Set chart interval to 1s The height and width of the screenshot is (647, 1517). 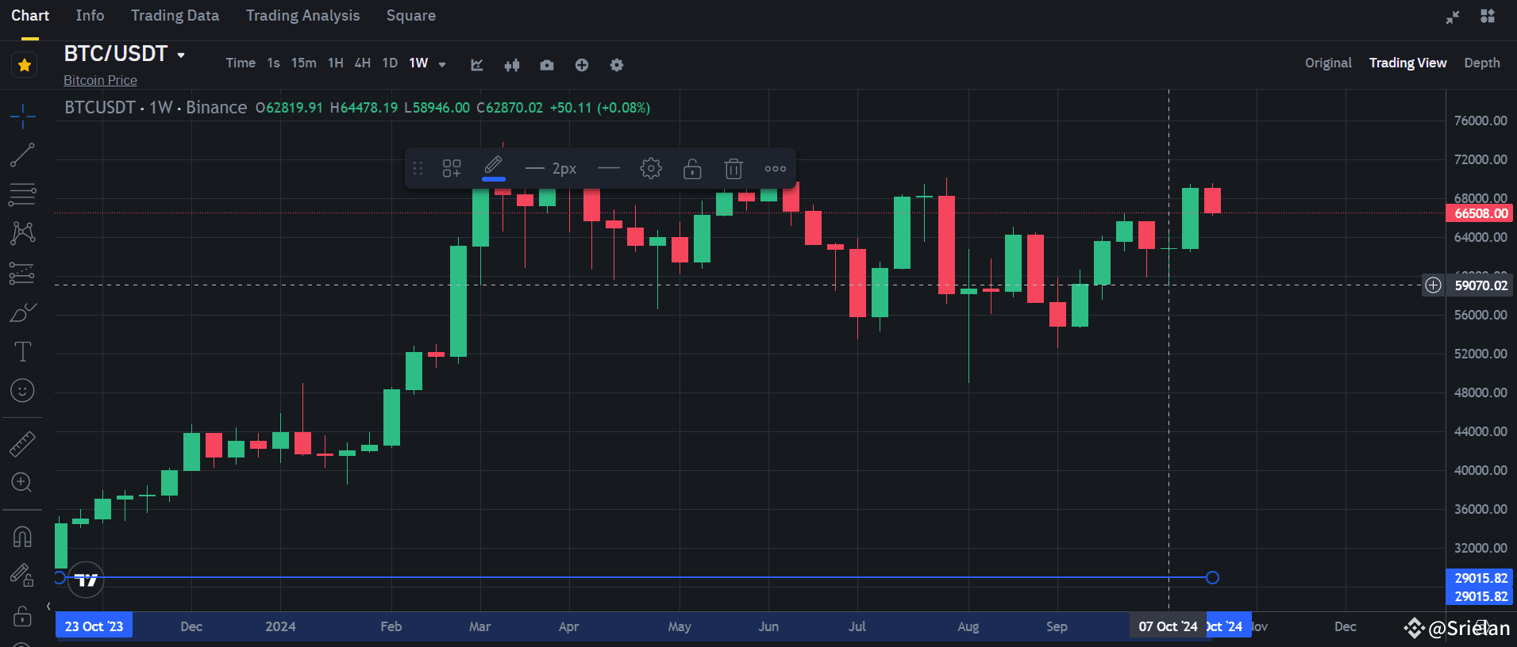pos(273,63)
